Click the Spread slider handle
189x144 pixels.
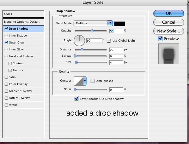(75, 56)
